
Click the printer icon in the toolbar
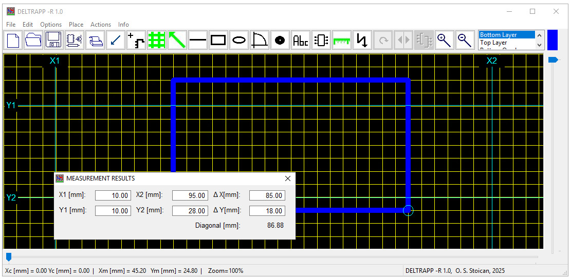pos(95,40)
